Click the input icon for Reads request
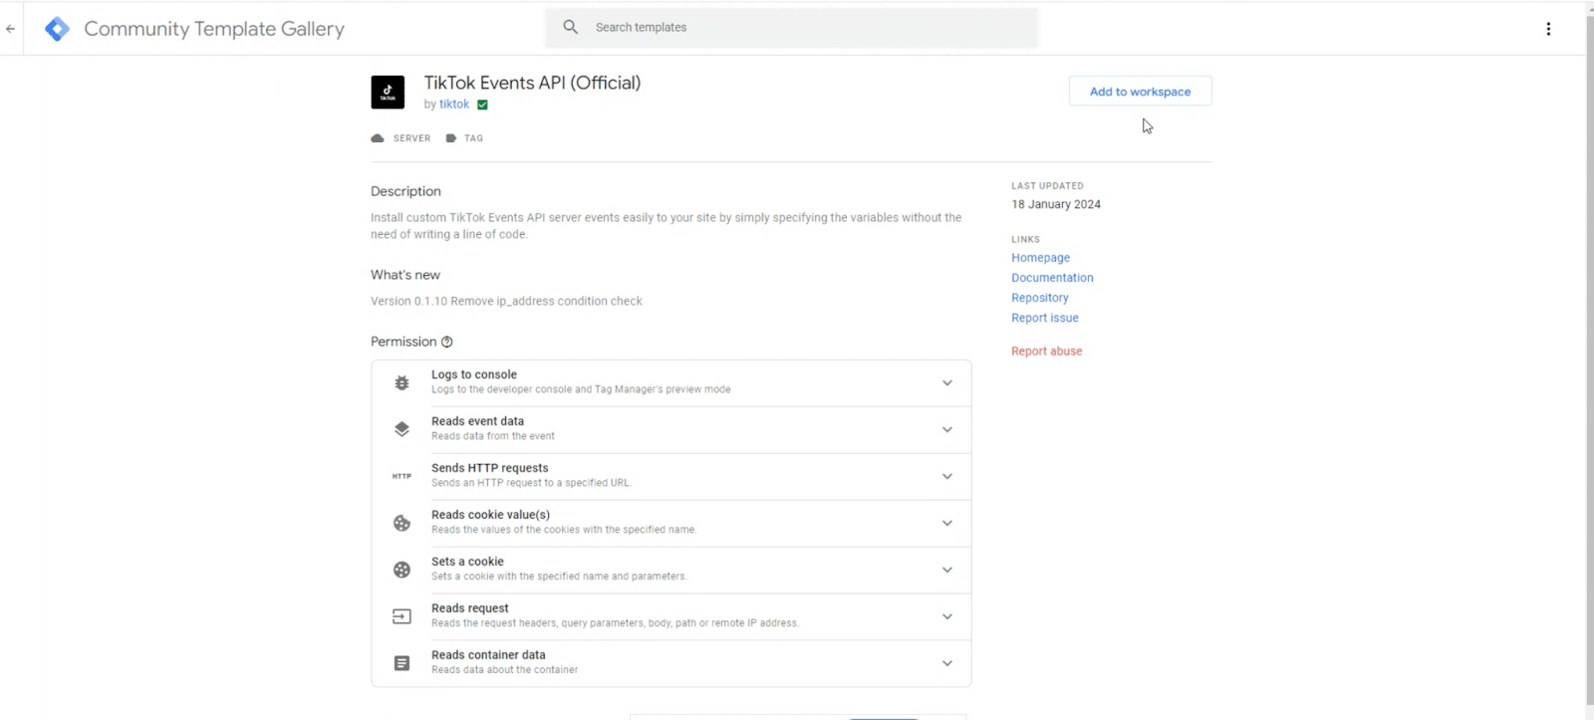This screenshot has height=720, width=1594. 401,616
